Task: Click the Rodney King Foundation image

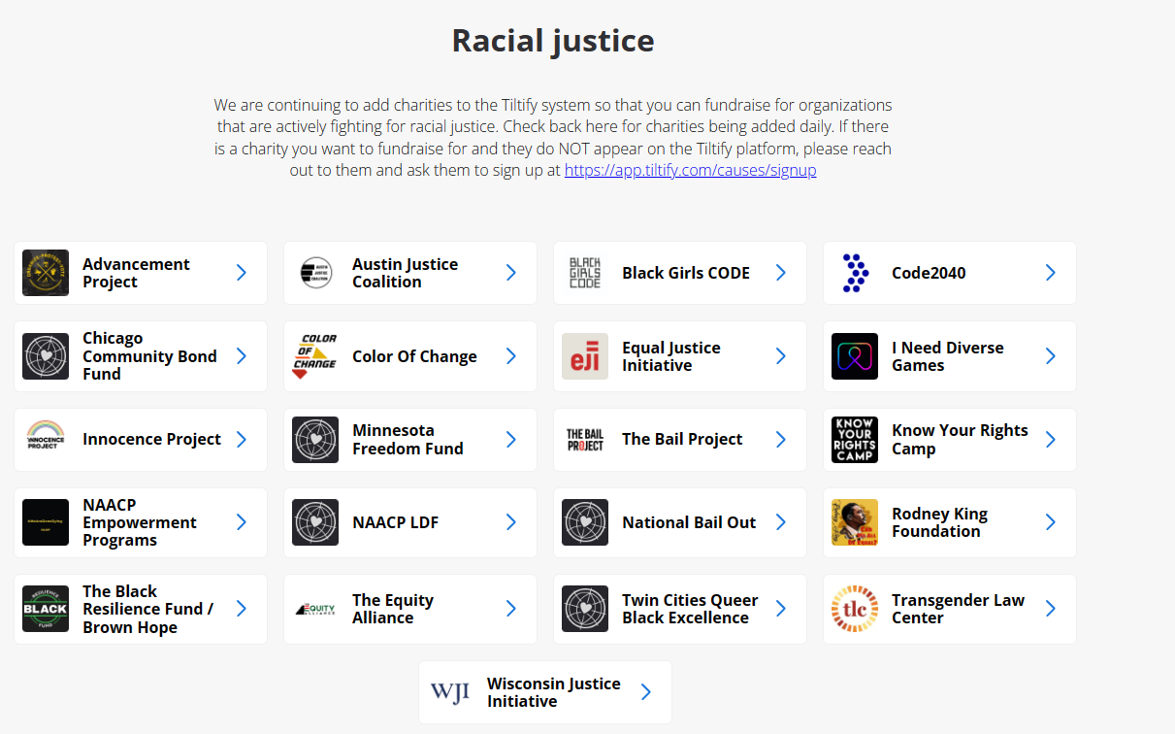Action: point(855,522)
